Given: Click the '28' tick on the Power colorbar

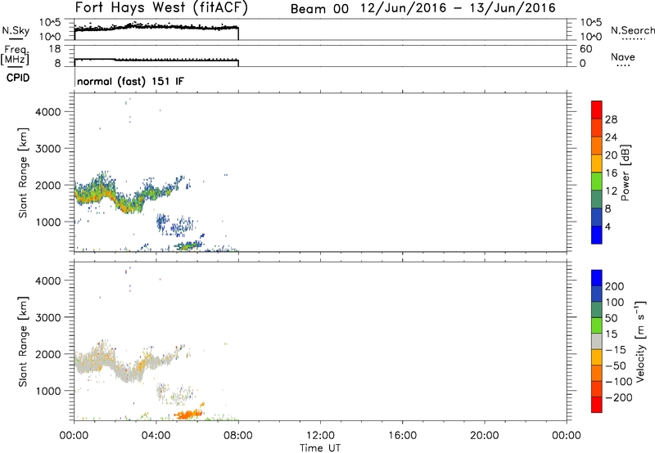Looking at the screenshot, I should (611, 119).
